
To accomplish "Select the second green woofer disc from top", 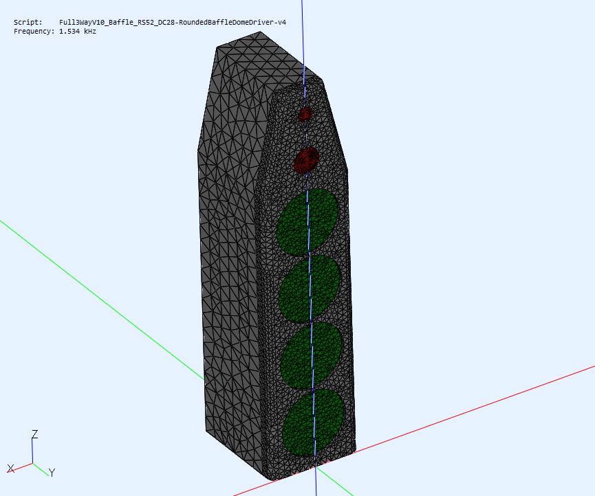I will 310,289.
